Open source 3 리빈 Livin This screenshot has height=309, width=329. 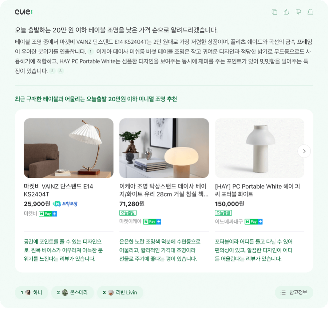tap(120, 292)
